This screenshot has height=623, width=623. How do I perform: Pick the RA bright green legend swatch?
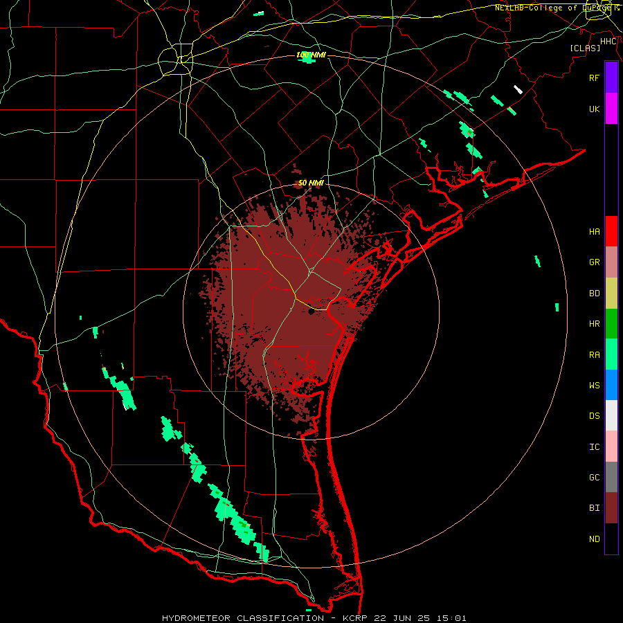click(611, 354)
